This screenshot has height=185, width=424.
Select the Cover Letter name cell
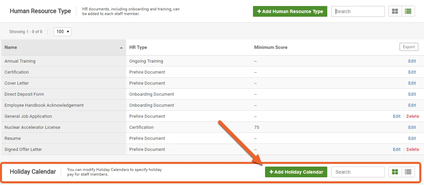click(64, 83)
